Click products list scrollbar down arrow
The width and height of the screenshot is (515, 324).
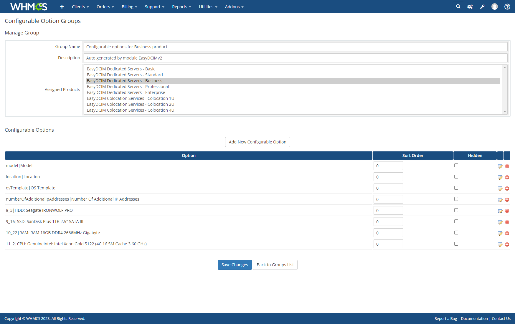click(x=505, y=112)
